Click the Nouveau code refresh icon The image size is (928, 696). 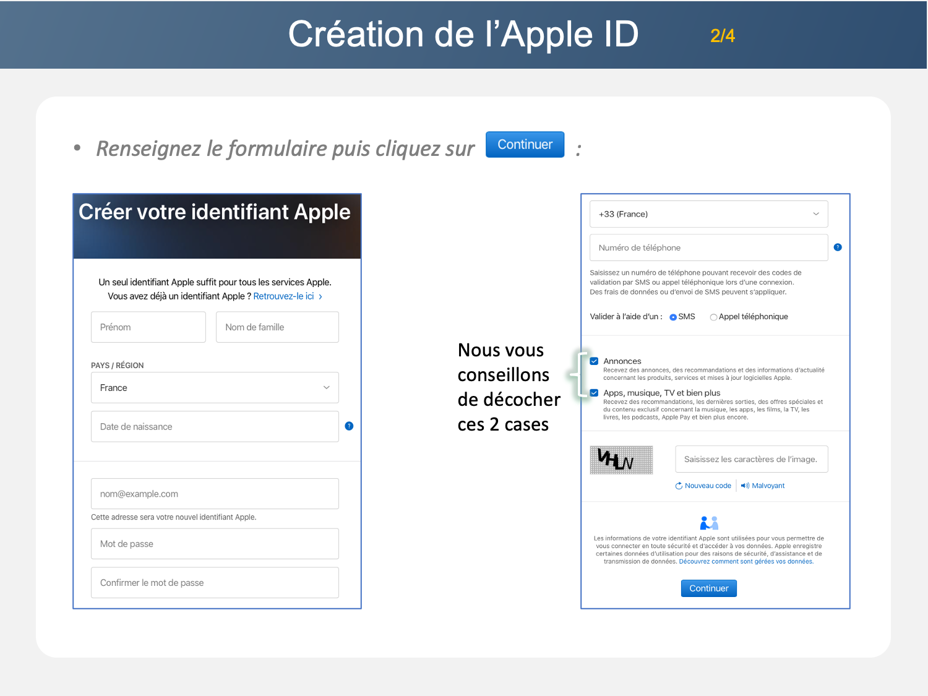679,486
